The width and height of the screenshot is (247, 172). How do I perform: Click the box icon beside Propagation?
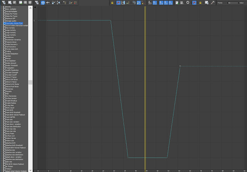[4, 68]
